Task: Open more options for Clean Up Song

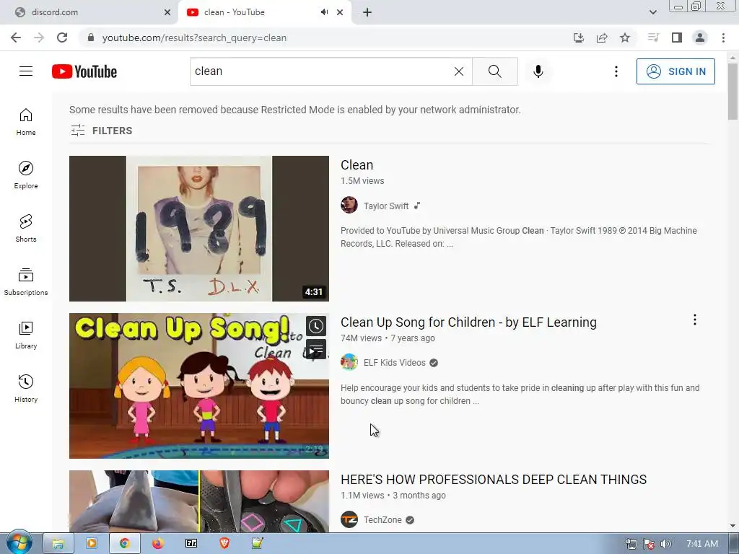Action: (x=695, y=320)
